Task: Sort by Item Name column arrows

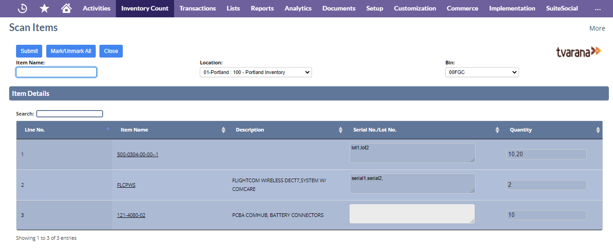Action: 224,130
